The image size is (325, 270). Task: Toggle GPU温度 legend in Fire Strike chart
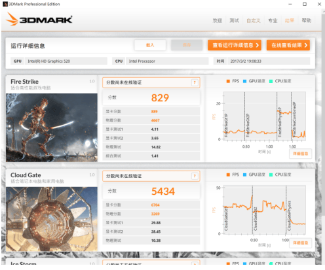254,81
